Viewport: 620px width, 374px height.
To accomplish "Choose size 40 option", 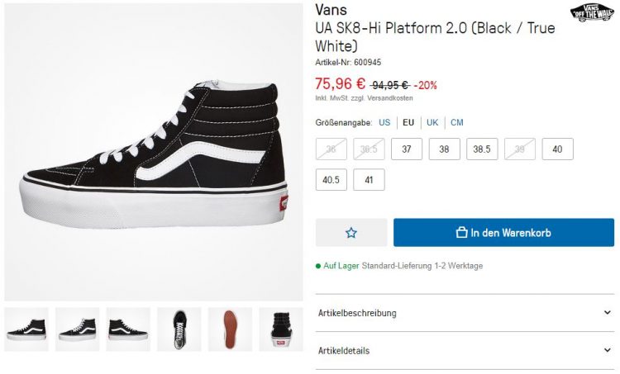I will tap(557, 149).
